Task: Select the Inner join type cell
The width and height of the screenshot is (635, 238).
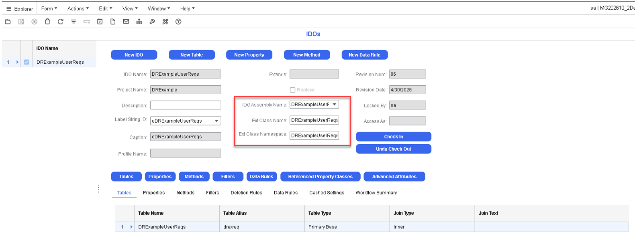Action: click(432, 227)
